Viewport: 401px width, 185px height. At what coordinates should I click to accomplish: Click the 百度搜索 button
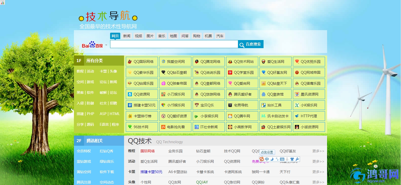(x=251, y=44)
